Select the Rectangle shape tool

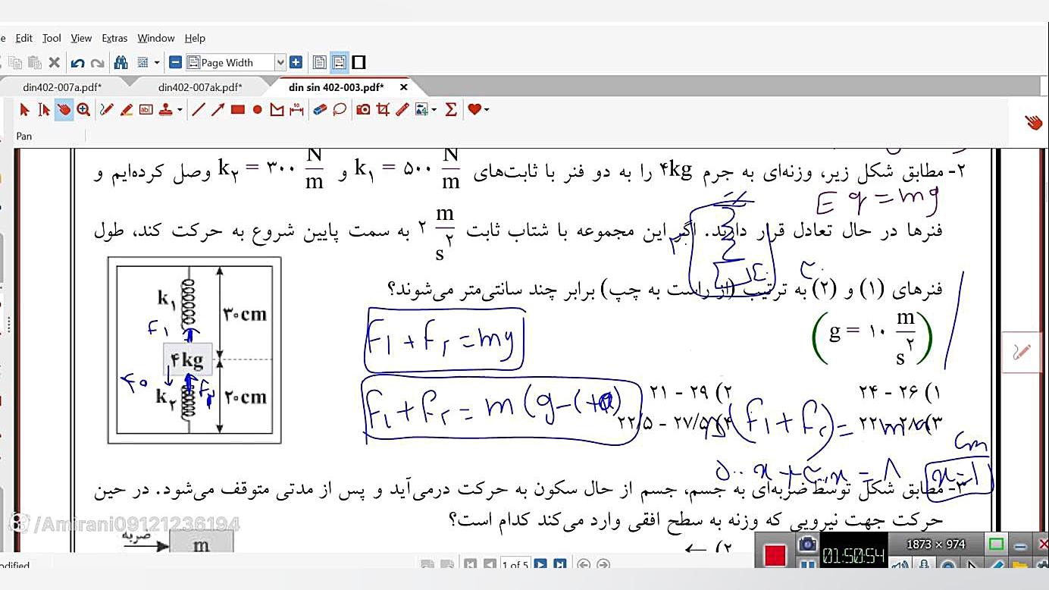238,110
